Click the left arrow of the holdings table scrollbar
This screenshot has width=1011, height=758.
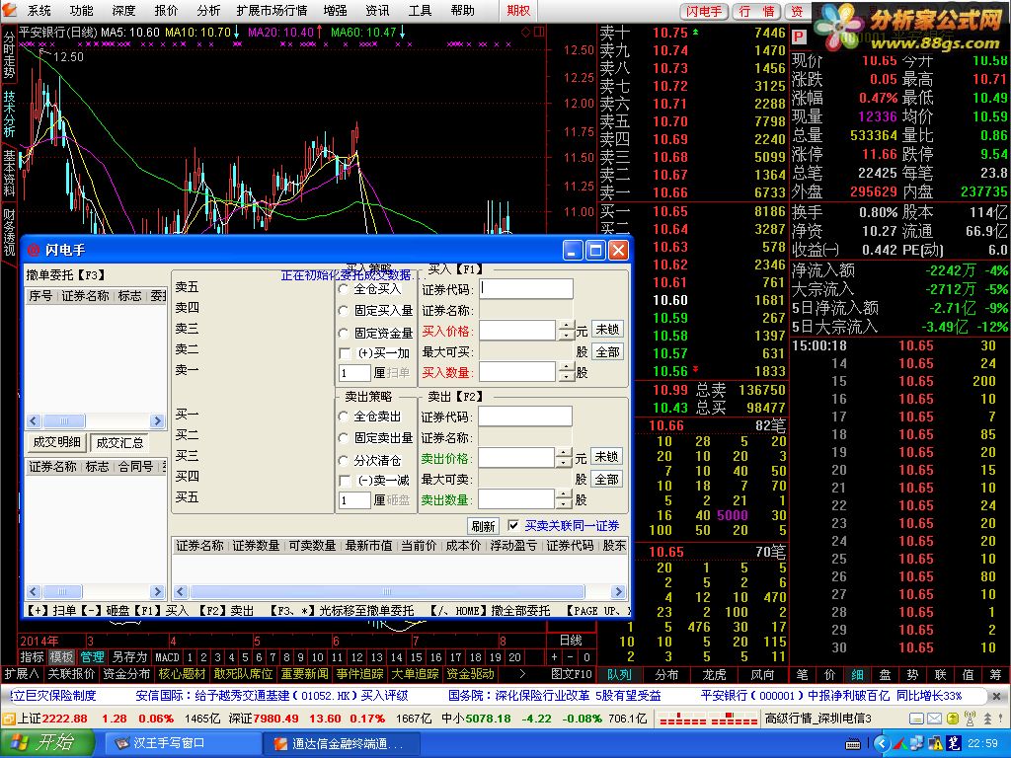pos(181,592)
